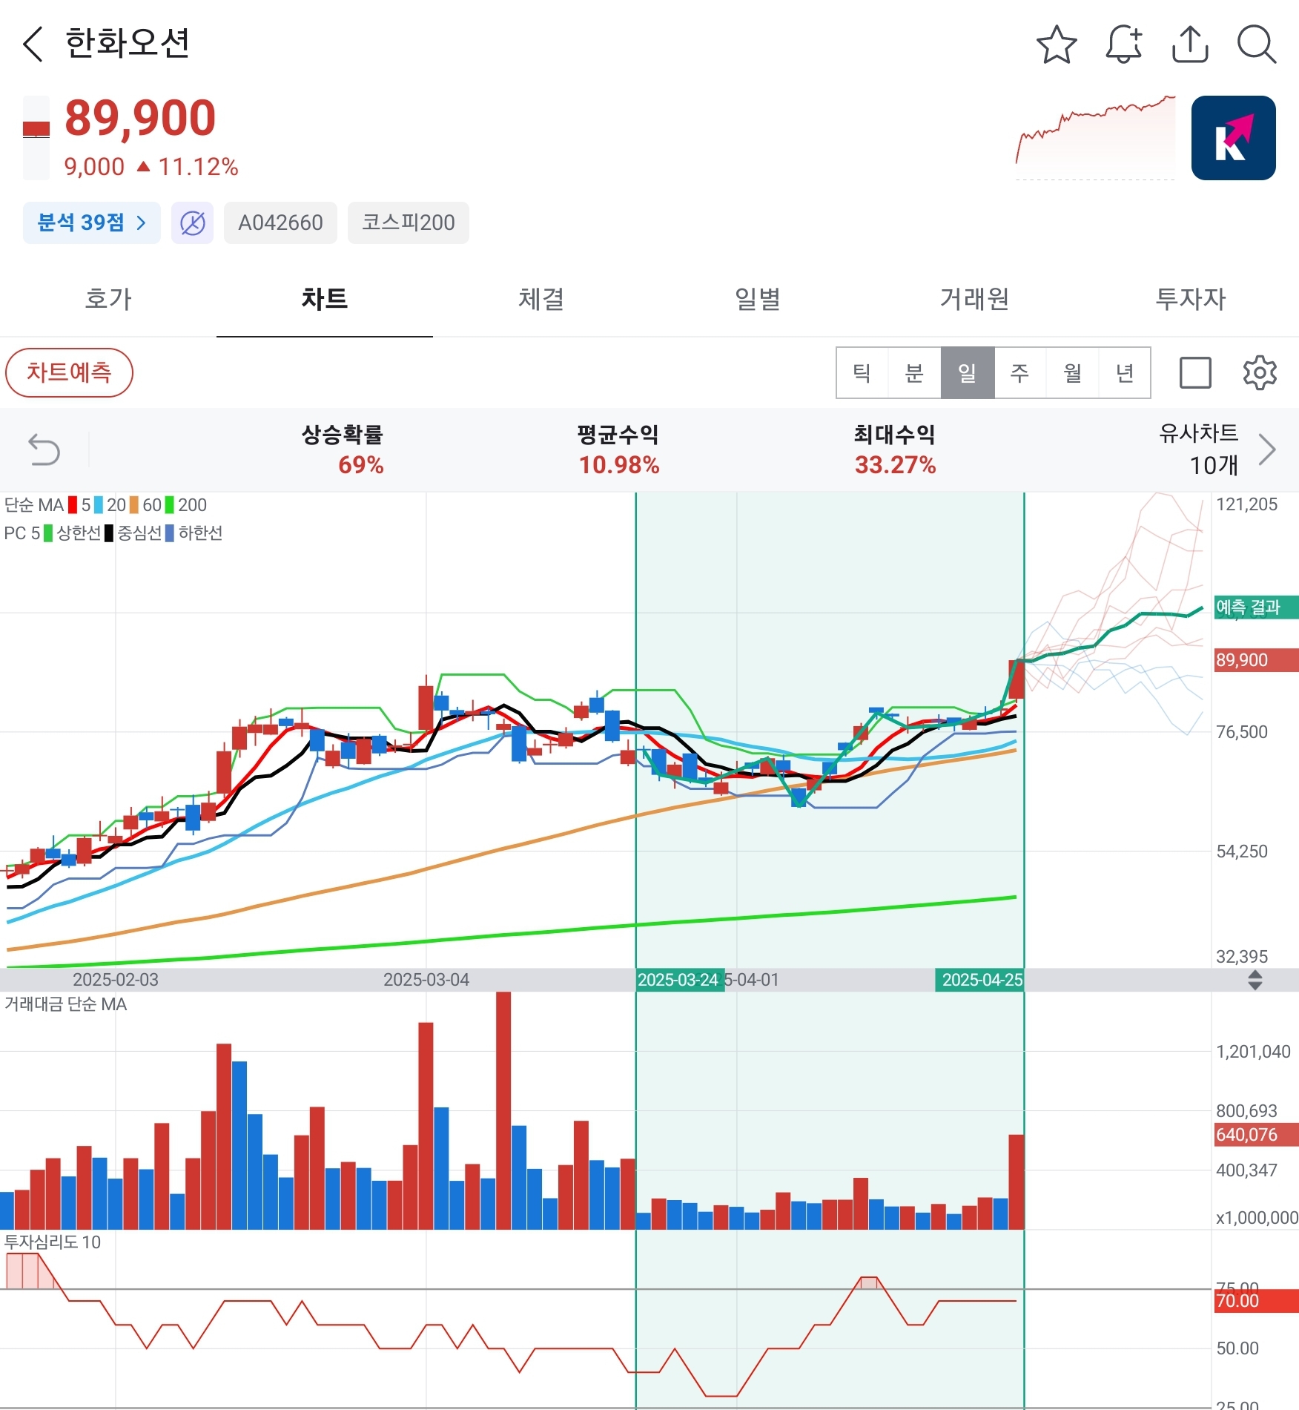Open 유사차트 10개 list
Image resolution: width=1299 pixels, height=1410 pixels.
(1199, 449)
